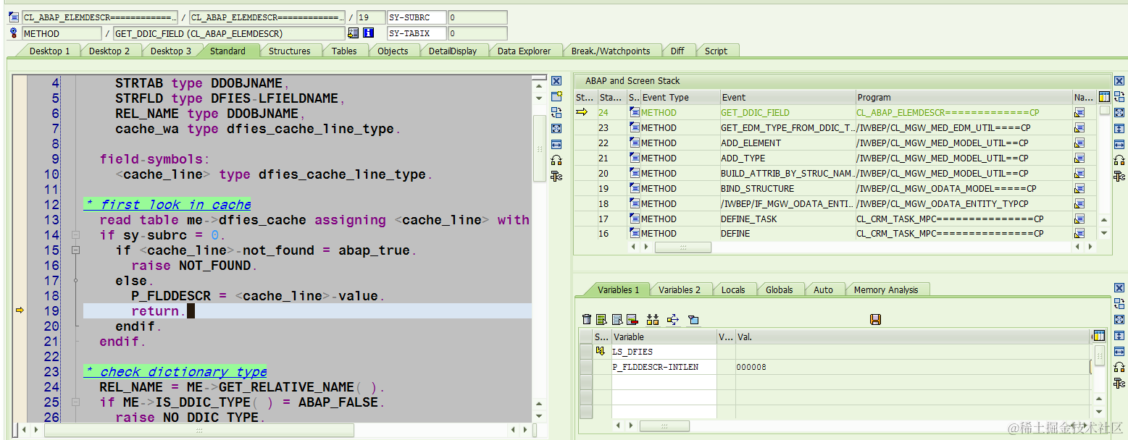Switch to Variables 2 tab

point(680,289)
